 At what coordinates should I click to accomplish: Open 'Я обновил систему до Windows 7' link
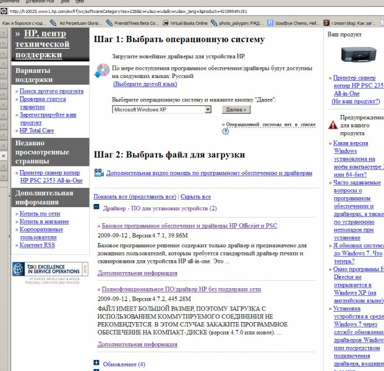359,254
